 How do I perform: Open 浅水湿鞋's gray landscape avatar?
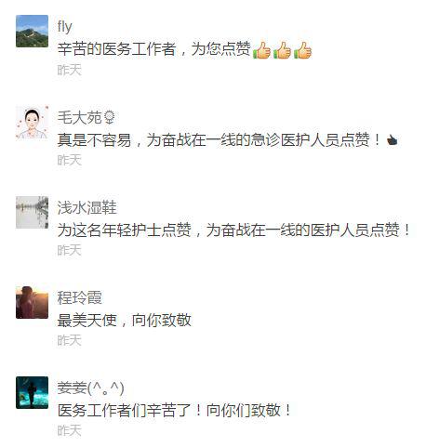(x=32, y=212)
